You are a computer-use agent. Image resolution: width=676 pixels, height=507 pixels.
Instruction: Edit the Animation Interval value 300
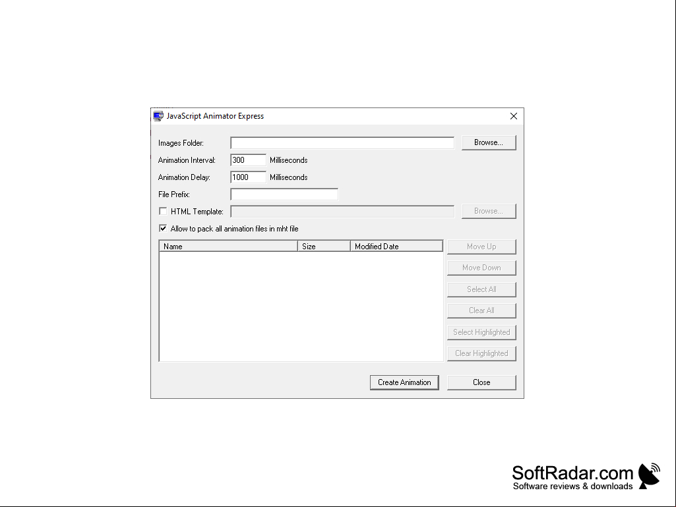click(249, 160)
